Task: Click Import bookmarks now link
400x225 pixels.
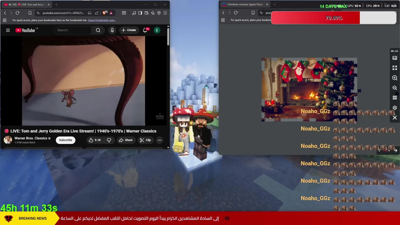Action: tap(102, 20)
